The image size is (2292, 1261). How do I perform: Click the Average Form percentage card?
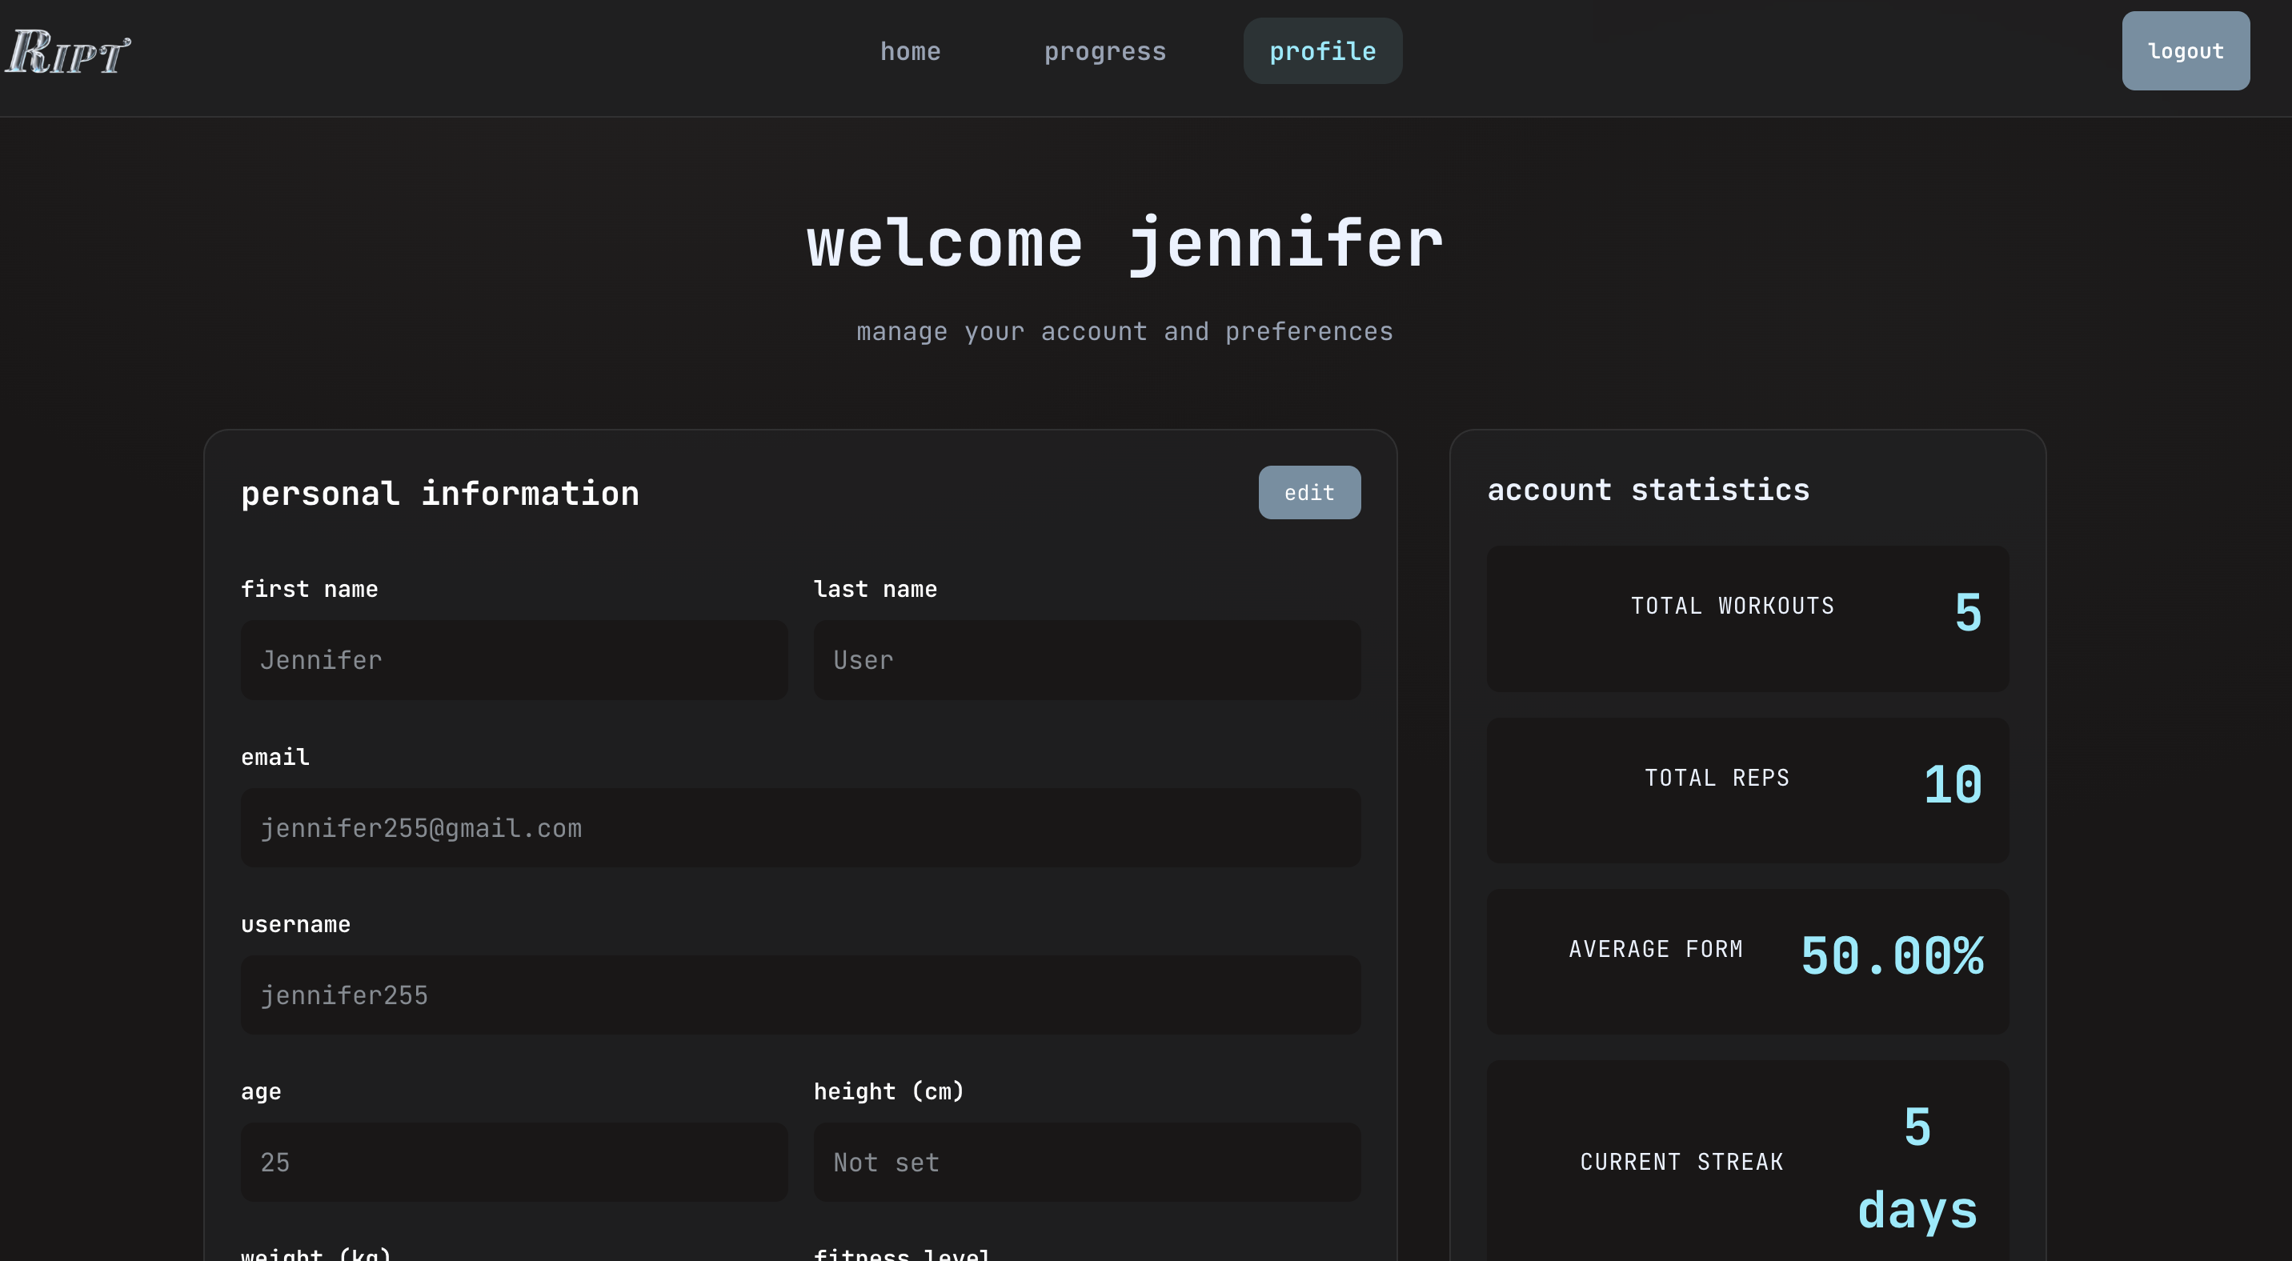(1746, 961)
